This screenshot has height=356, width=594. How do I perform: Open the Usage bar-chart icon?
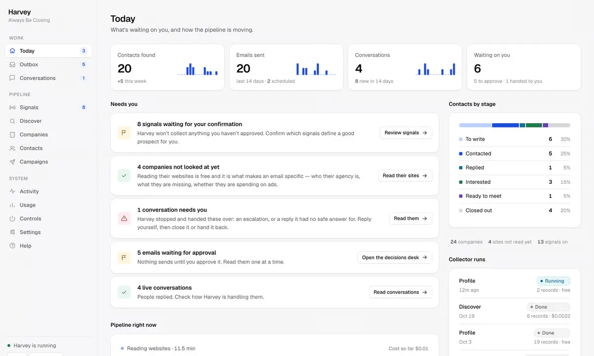(12, 205)
